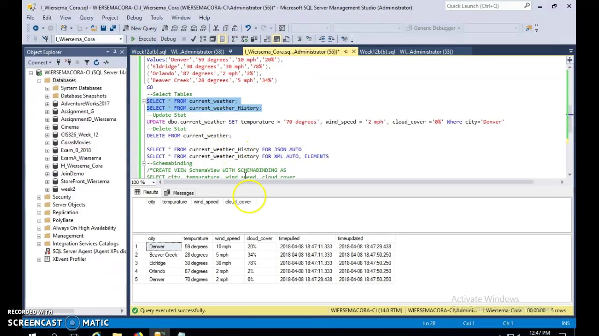
Task: Toggle Results to Grid output mode
Action: (x=277, y=39)
